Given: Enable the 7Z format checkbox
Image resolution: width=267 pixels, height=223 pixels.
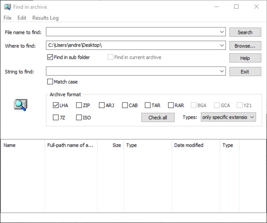Looking at the screenshot, I should click(x=56, y=117).
